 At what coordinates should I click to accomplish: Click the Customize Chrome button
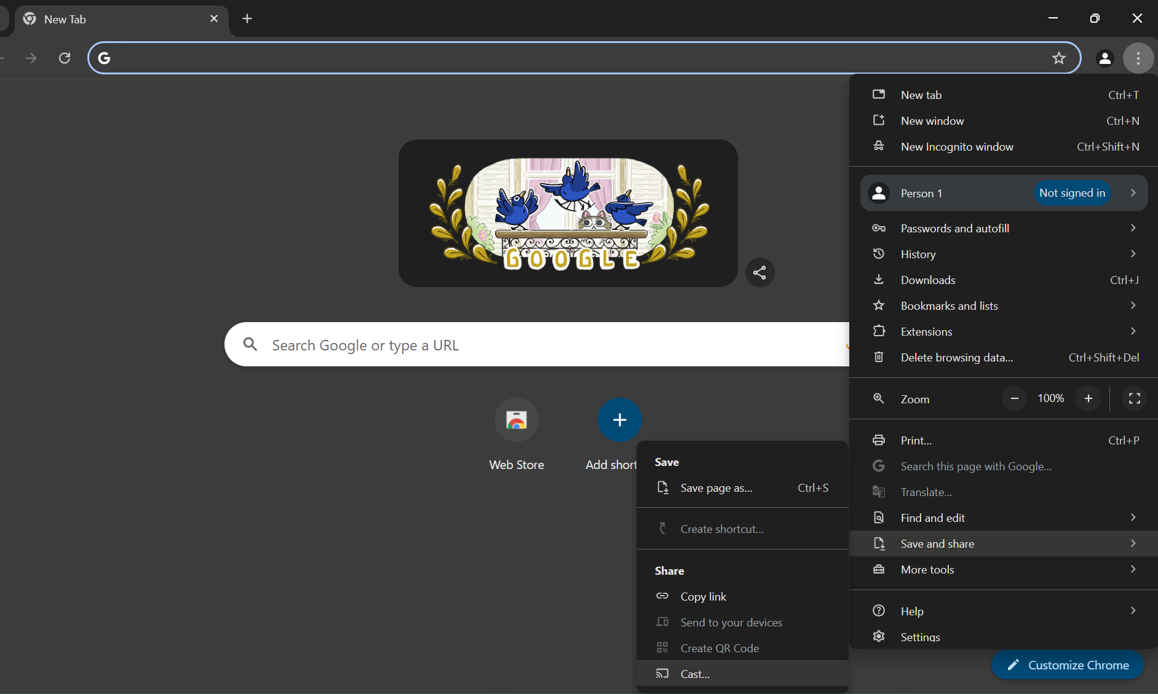pyautogui.click(x=1068, y=665)
